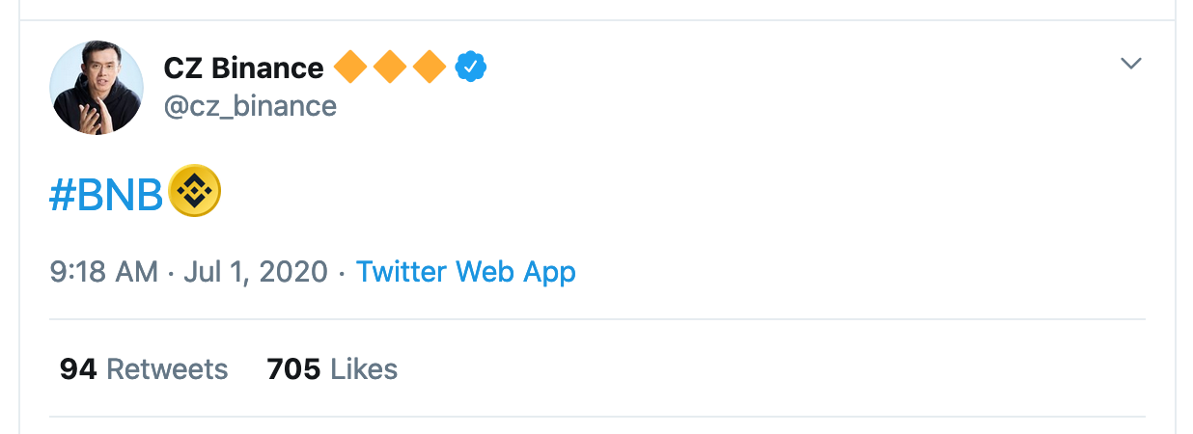Click the Jul 1, 2020 date
The width and height of the screenshot is (1193, 434).
coord(255,272)
